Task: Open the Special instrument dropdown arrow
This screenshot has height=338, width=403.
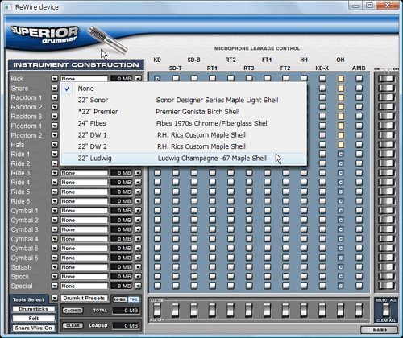Action: 55,286
